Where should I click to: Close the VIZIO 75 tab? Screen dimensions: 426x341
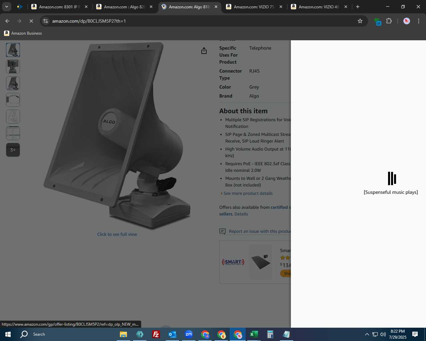(281, 7)
